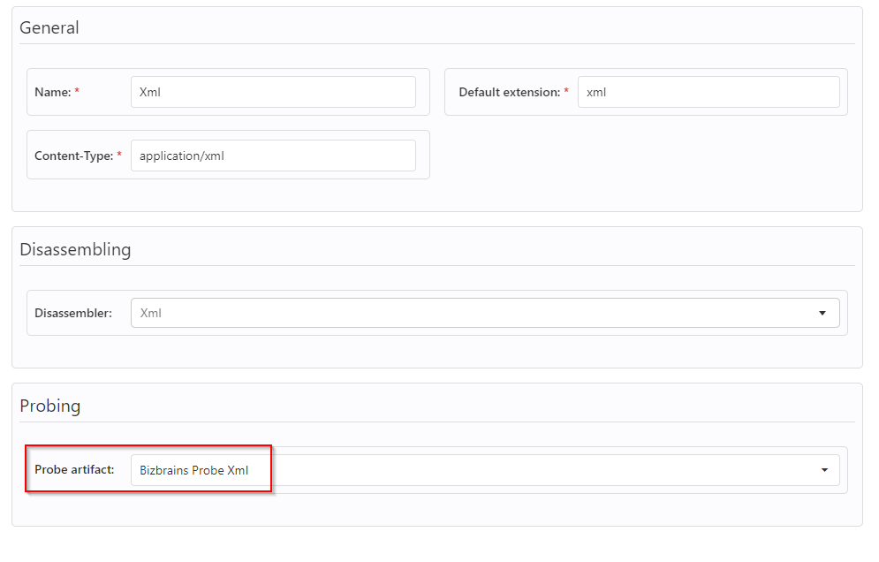
Task: Select the General section heading
Action: click(49, 27)
